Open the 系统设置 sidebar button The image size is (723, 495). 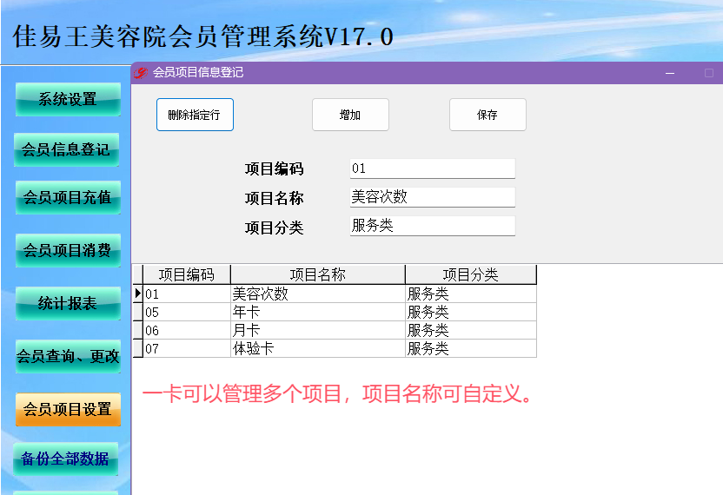click(68, 99)
